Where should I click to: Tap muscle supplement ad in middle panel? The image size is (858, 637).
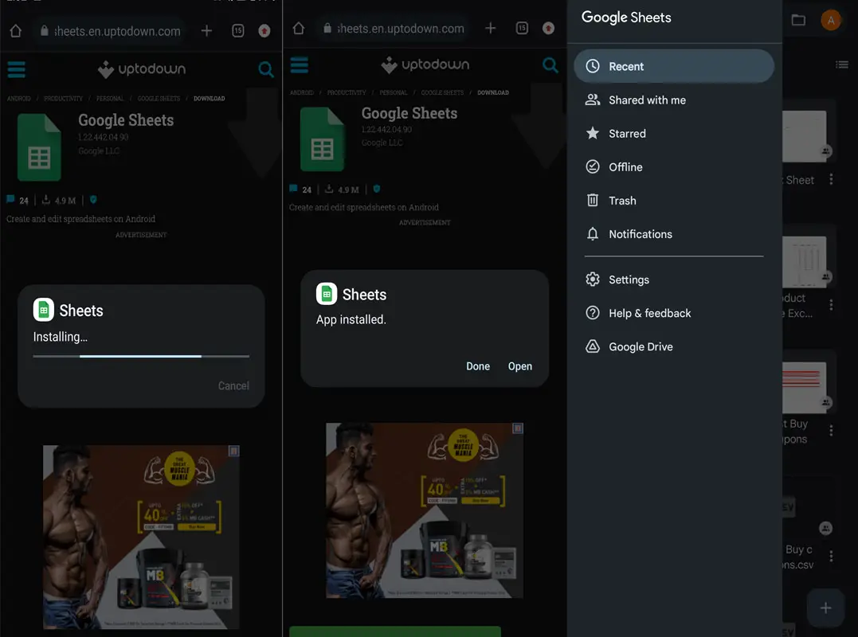tap(425, 510)
